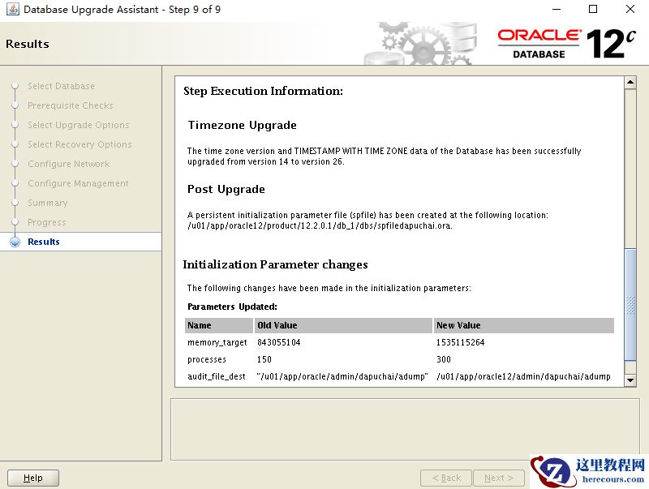Screen dimensions: 649x489
Task: Click the Step Execution Information heading
Action: pos(263,91)
